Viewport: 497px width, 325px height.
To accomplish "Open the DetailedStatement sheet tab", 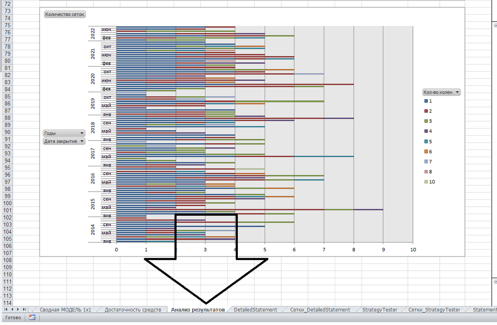I will tap(256, 310).
